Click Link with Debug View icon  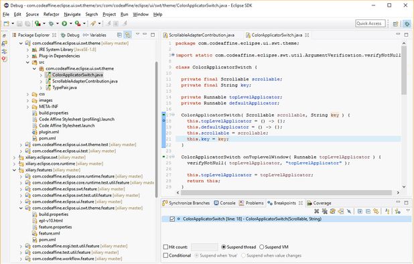coord(376,211)
